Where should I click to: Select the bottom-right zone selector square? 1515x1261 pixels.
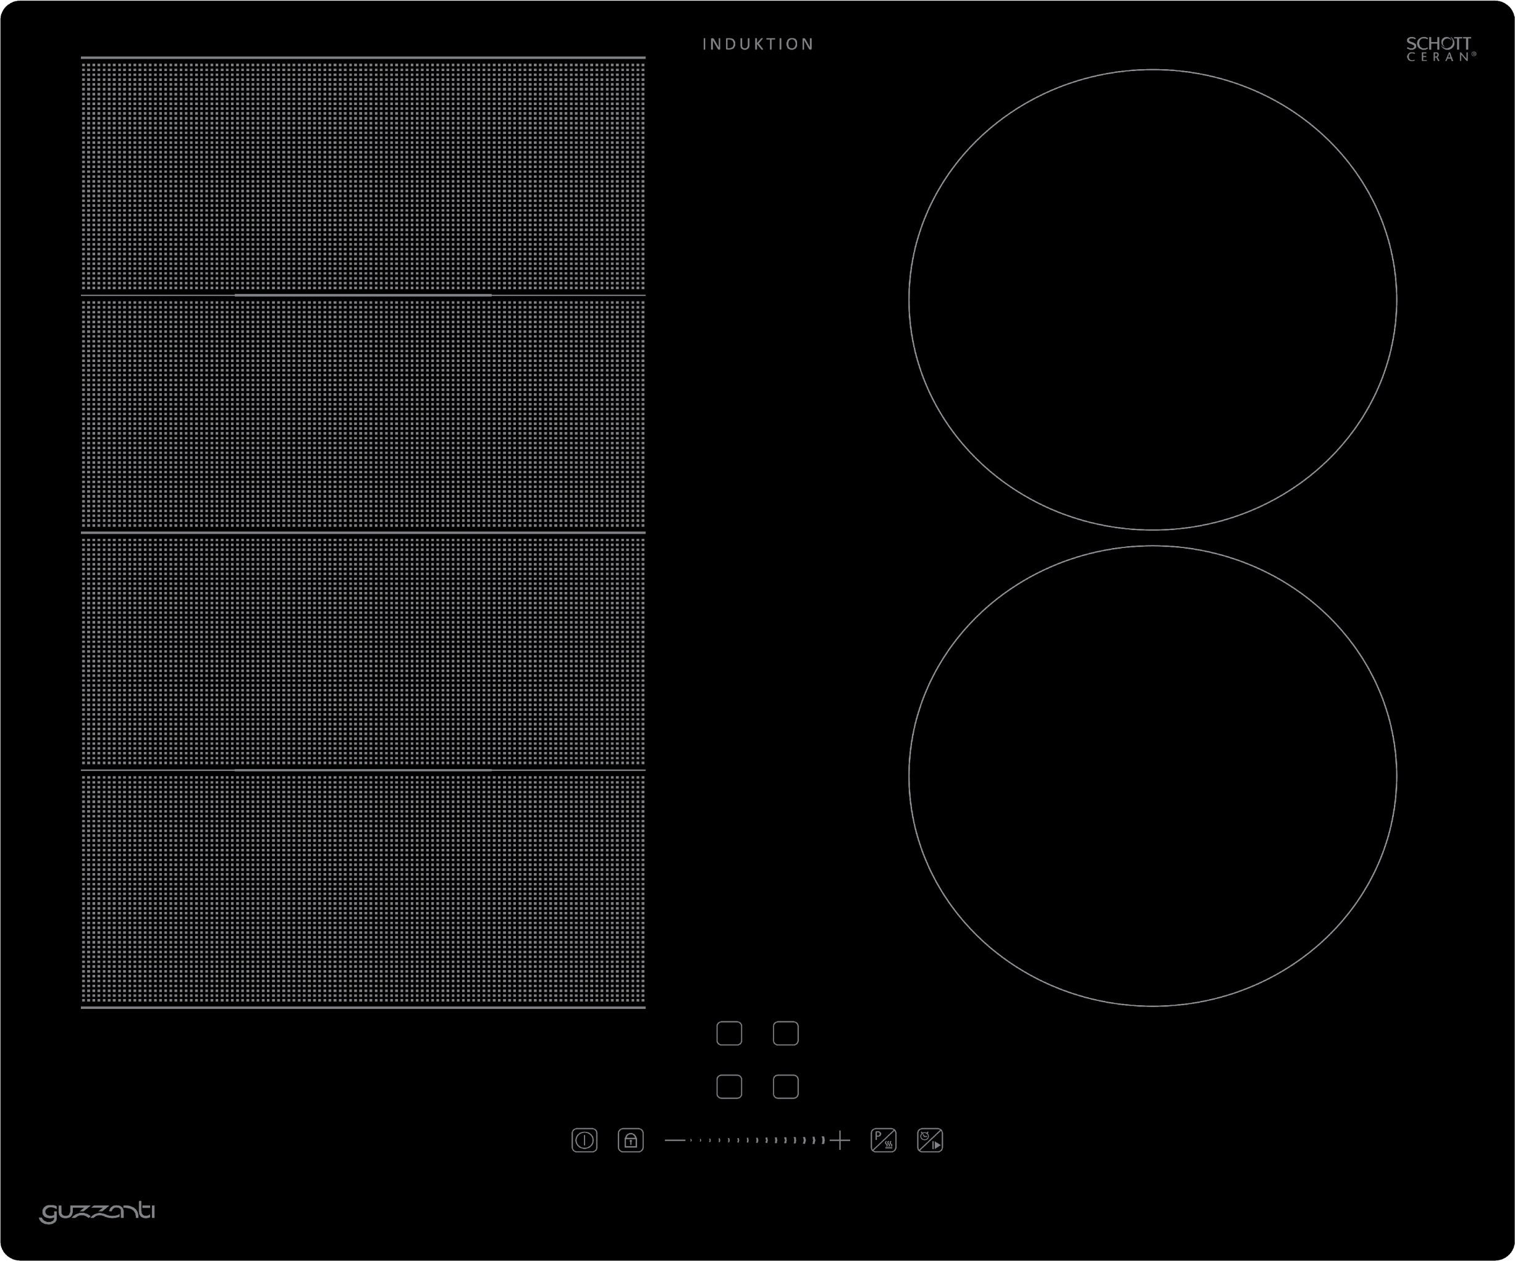point(786,1086)
